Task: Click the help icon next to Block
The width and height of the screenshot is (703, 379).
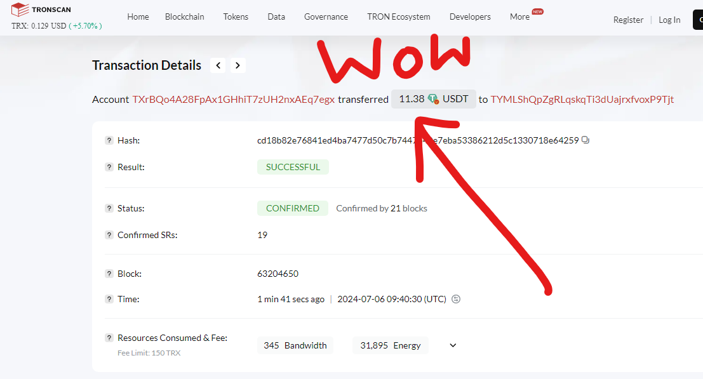Action: 109,274
